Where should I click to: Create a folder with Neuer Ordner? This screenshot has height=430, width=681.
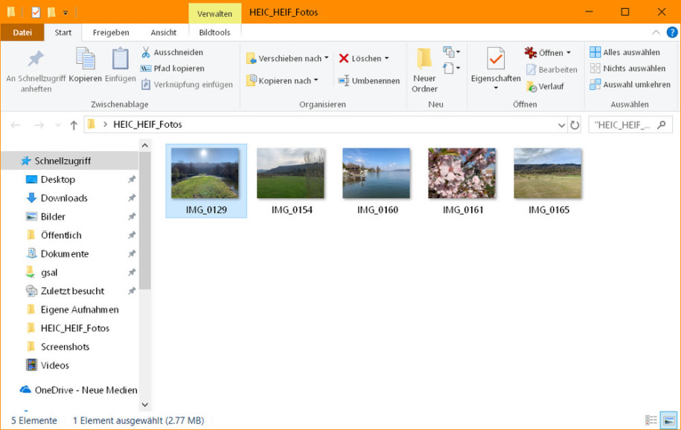(424, 71)
